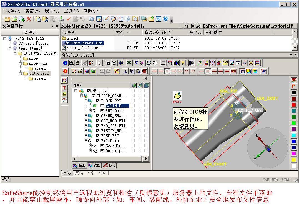Click the light bulb icon
The height and width of the screenshot is (216, 299).
point(183,63)
